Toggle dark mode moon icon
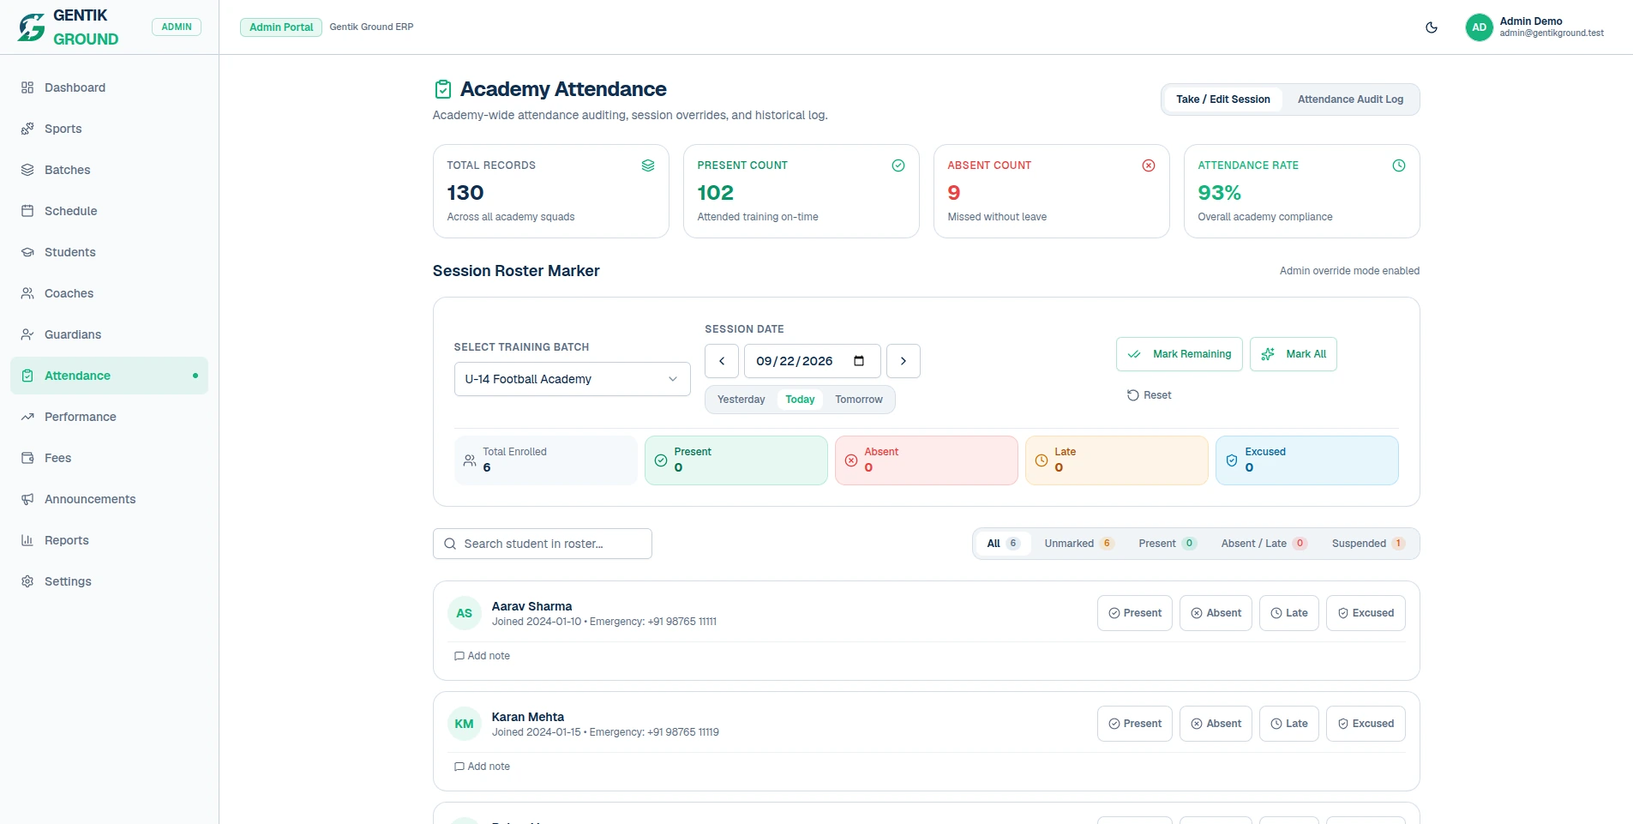Viewport: 1633px width, 824px height. pos(1432,27)
